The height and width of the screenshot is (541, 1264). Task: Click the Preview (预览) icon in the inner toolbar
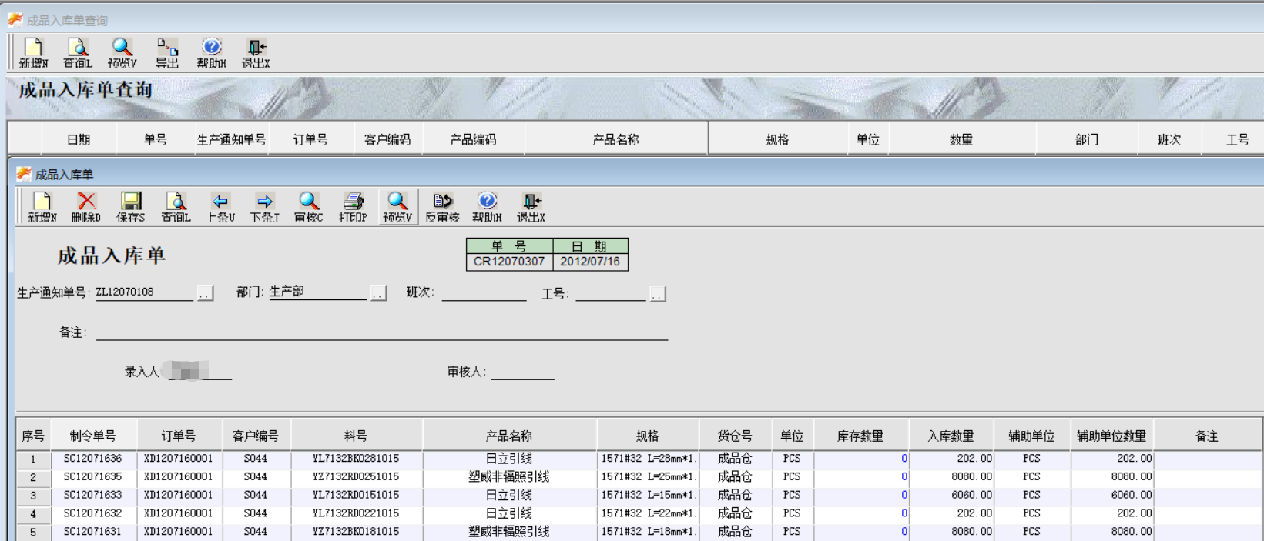(397, 206)
